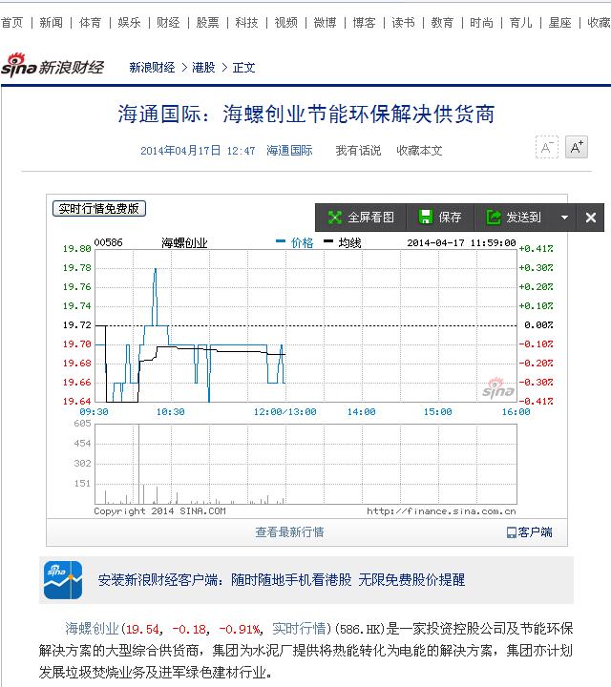Viewport: 611px width, 687px height.
Task: Click the 海螺创业 stock link in article
Action: pos(92,629)
